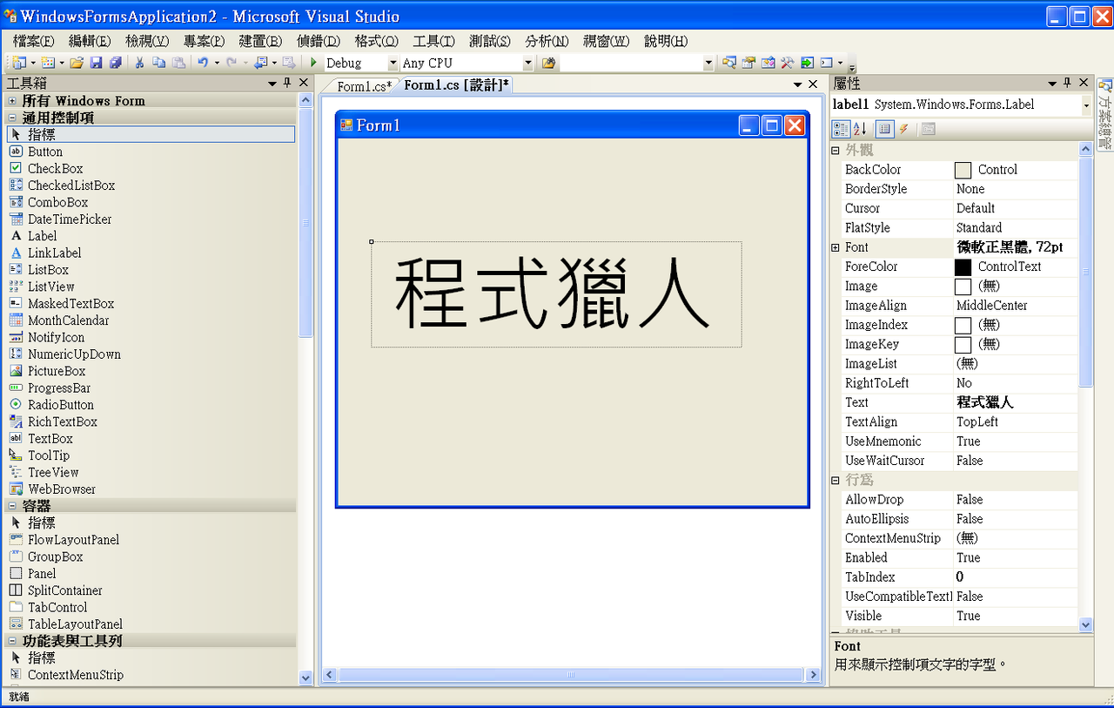Open a file with the Open folder icon

click(x=77, y=62)
